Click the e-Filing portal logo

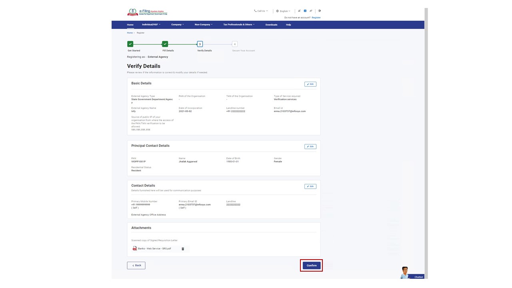pyautogui.click(x=147, y=12)
